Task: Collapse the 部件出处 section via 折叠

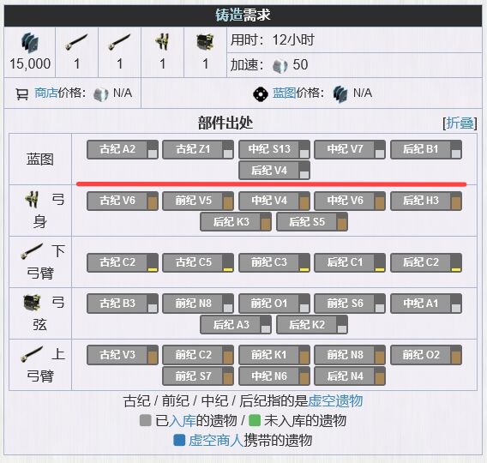Action: [x=460, y=123]
